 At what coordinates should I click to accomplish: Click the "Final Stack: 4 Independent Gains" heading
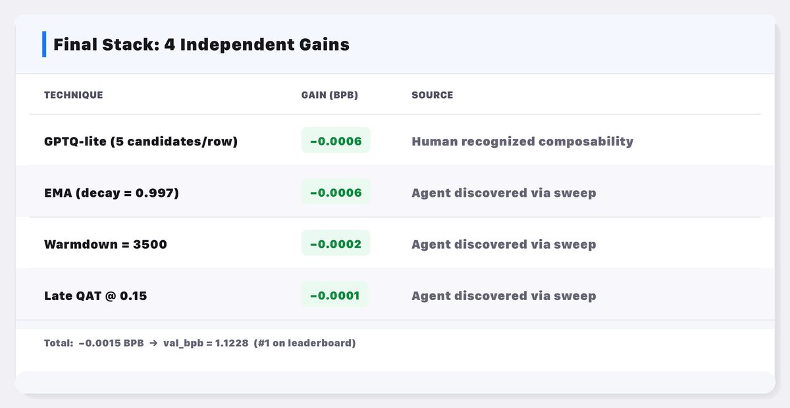point(201,45)
